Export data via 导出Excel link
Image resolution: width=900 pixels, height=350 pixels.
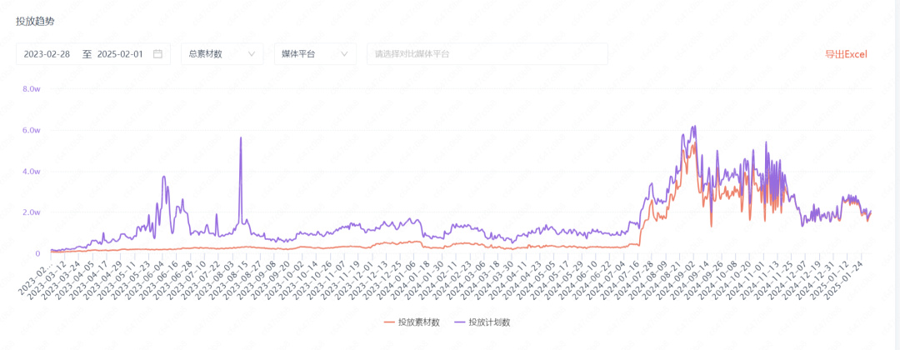846,54
